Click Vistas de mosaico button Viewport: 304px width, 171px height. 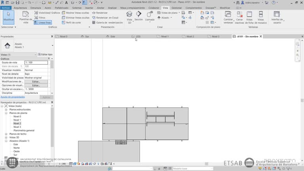pyautogui.click(x=260, y=17)
